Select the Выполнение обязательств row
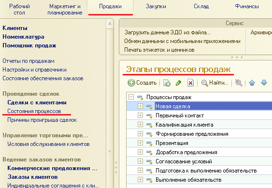The width and height of the screenshot is (272, 188). [x=199, y=180]
